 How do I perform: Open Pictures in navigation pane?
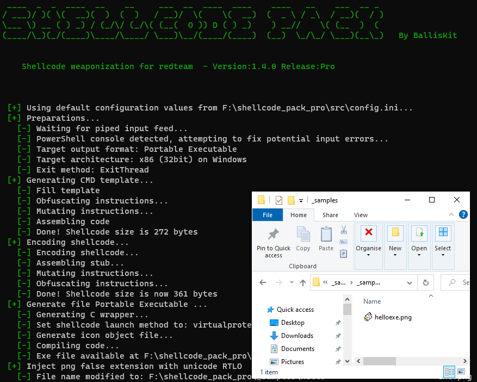(293, 362)
